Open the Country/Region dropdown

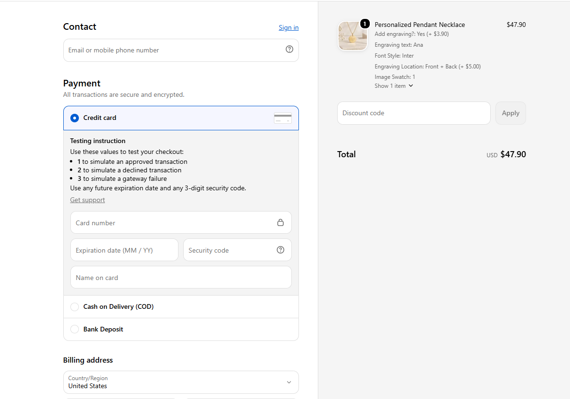[x=181, y=382]
